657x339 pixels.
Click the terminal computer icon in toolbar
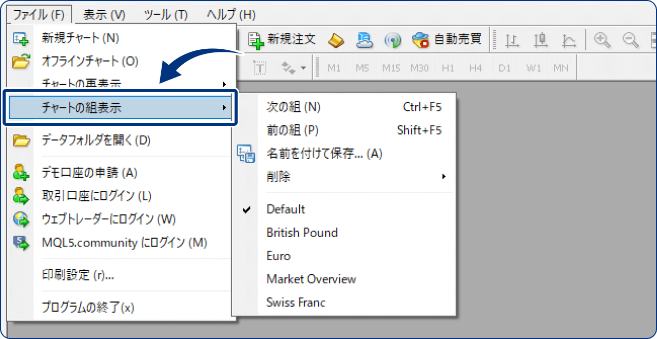[364, 40]
